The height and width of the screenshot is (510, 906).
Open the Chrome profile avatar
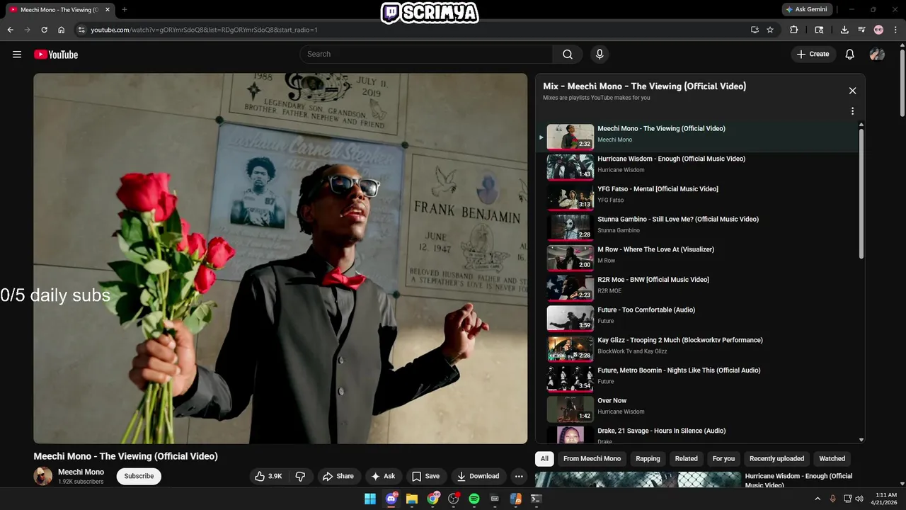click(878, 30)
